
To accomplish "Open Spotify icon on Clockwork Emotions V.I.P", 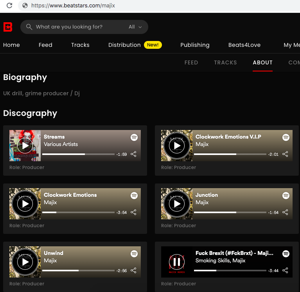I will 286,137.
